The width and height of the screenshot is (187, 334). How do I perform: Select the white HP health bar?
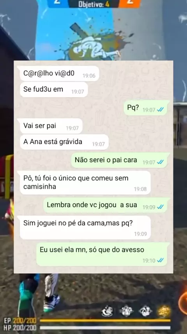[x=105, y=328]
